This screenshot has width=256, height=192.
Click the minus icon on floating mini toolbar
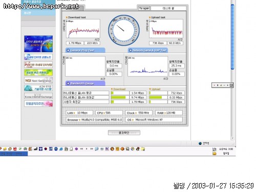[x=224, y=85]
